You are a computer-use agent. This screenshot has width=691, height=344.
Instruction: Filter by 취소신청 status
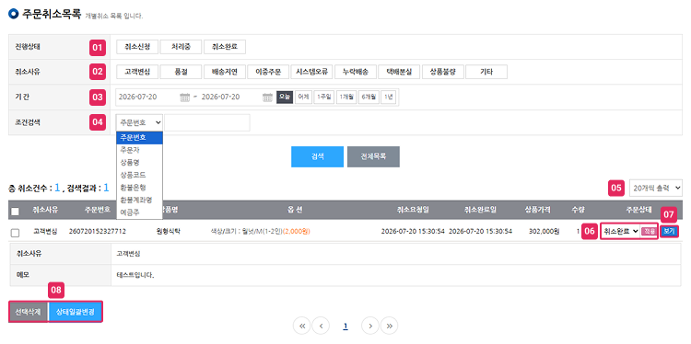pyautogui.click(x=137, y=47)
